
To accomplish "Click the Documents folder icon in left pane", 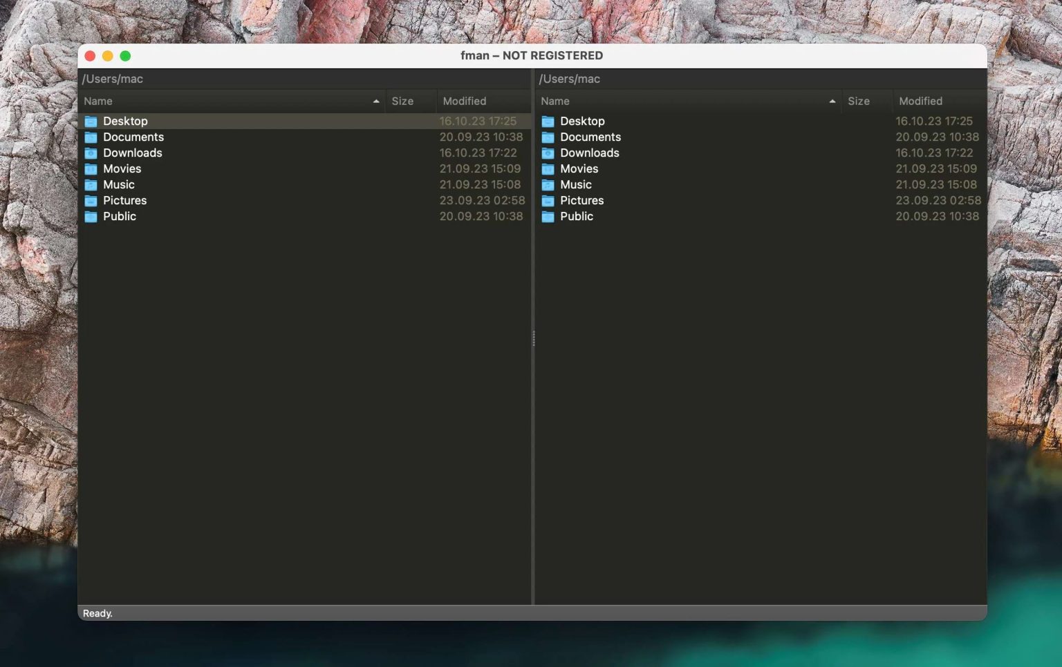I will click(91, 137).
